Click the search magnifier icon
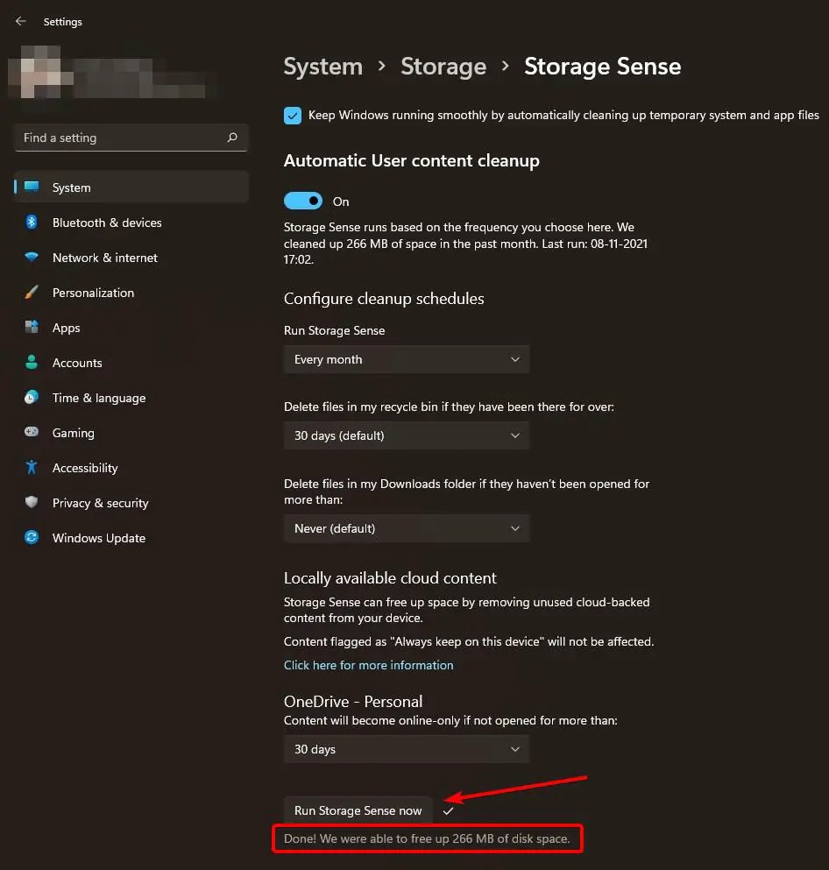 pos(232,137)
